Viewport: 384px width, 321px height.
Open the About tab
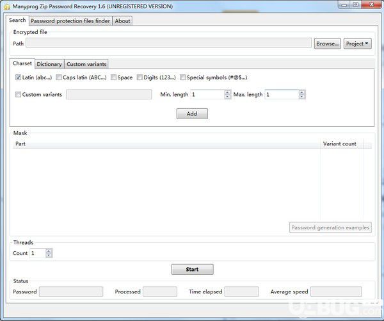pyautogui.click(x=122, y=21)
